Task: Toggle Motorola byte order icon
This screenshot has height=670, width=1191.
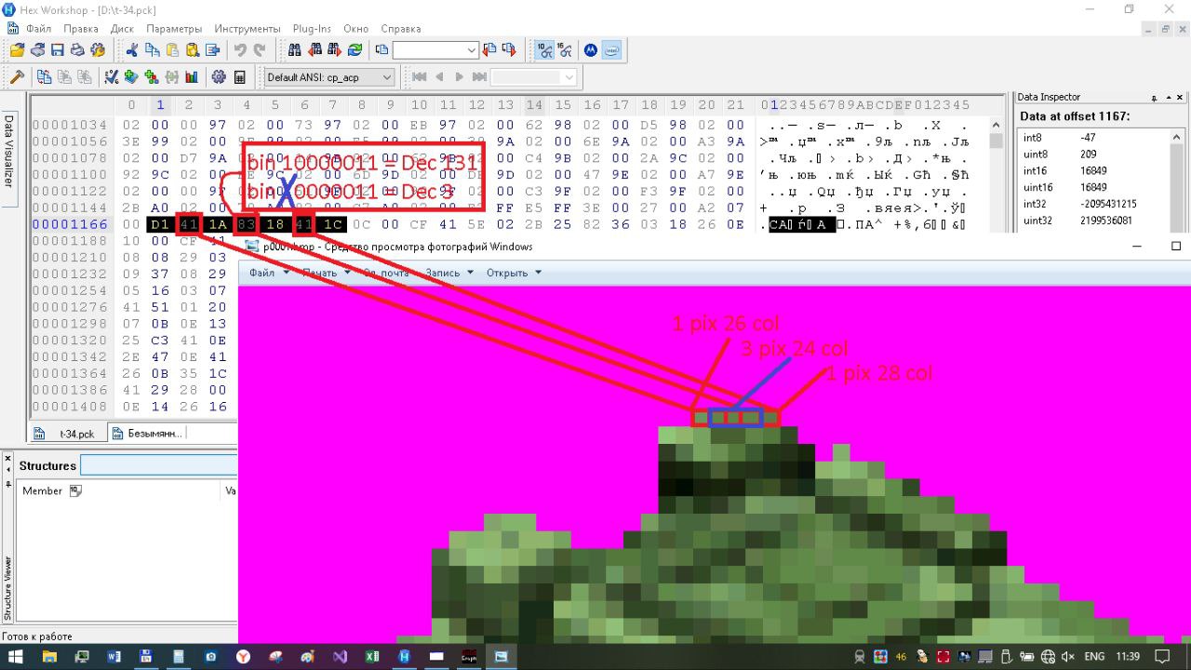Action: 590,50
